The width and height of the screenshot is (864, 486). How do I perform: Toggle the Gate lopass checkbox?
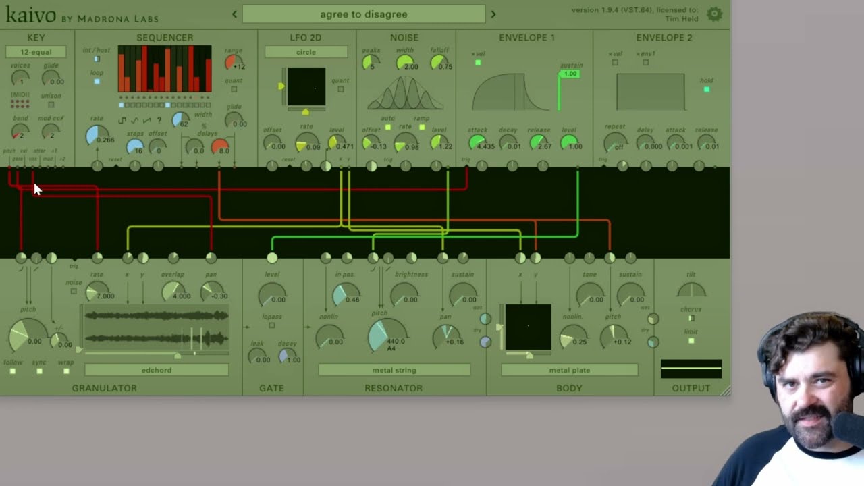[x=272, y=325]
